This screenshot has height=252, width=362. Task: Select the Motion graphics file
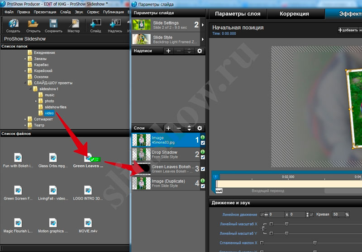pos(53,225)
